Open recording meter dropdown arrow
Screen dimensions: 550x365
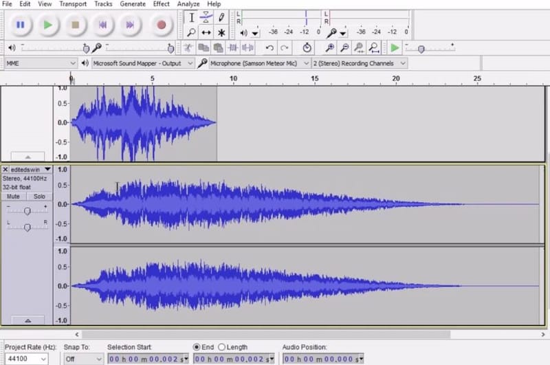pyautogui.click(x=342, y=34)
